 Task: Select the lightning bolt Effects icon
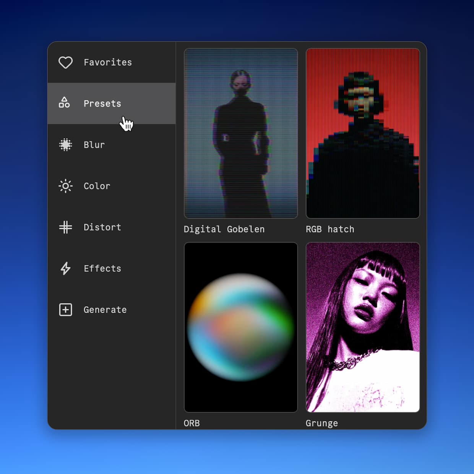[x=65, y=269]
